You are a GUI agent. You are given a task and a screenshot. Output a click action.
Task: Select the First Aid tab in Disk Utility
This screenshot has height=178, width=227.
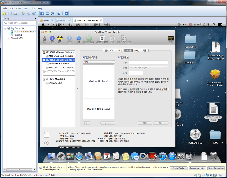[109, 51]
